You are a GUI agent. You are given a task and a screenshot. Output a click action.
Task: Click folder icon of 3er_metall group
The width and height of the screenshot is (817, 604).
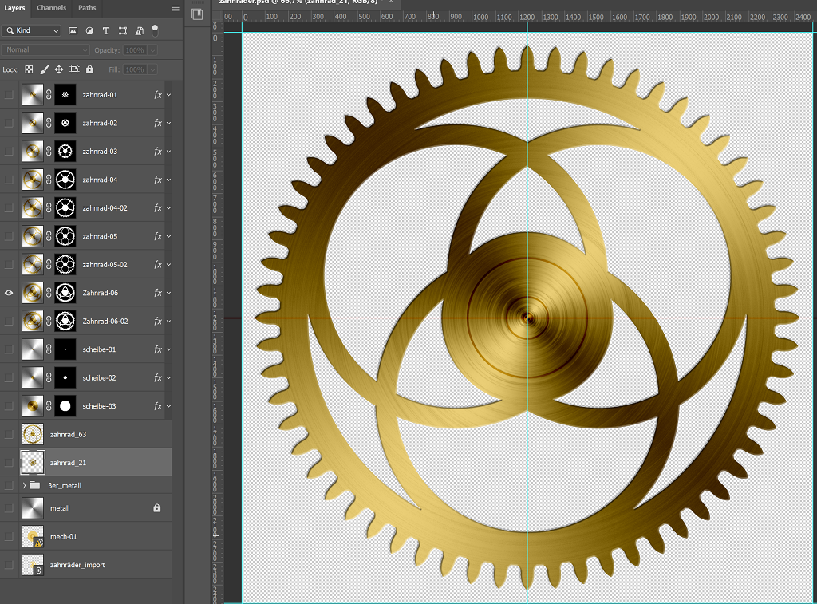[35, 485]
